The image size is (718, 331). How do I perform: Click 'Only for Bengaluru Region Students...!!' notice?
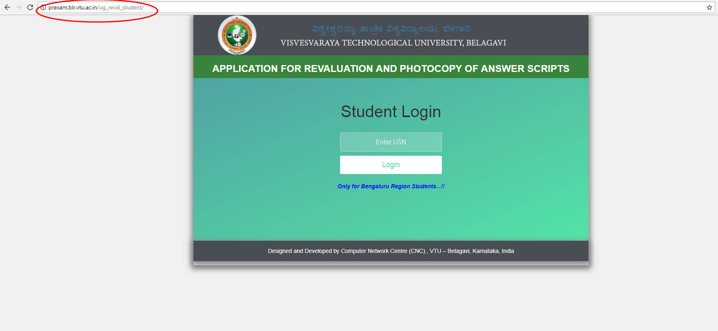click(x=391, y=186)
